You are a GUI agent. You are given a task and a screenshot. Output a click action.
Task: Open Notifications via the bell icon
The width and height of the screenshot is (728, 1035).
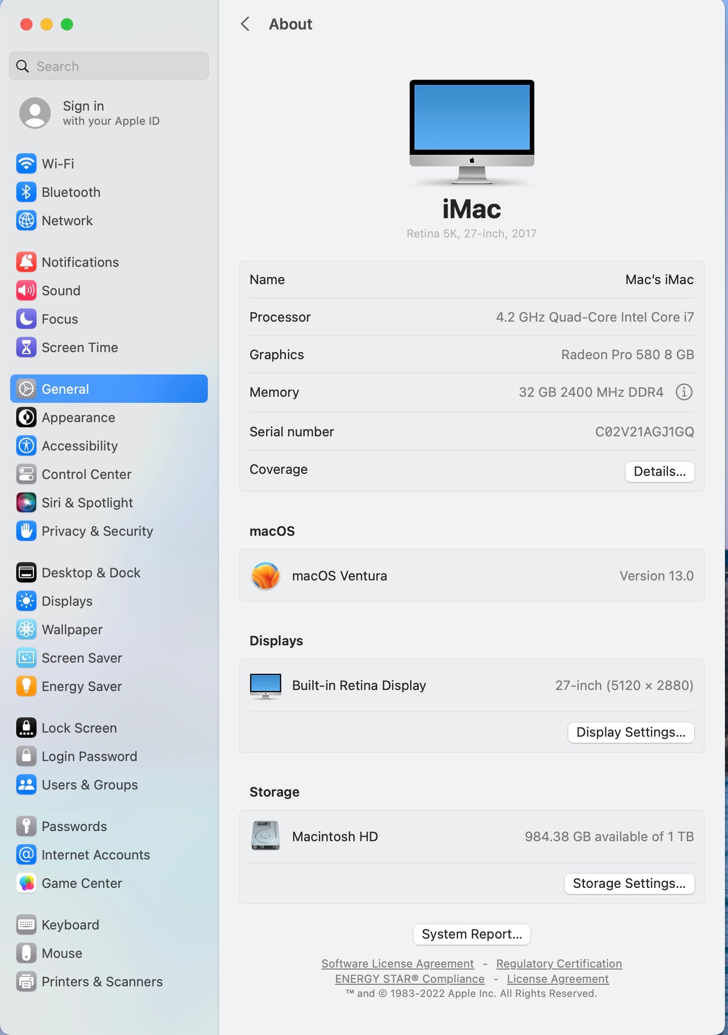point(26,262)
